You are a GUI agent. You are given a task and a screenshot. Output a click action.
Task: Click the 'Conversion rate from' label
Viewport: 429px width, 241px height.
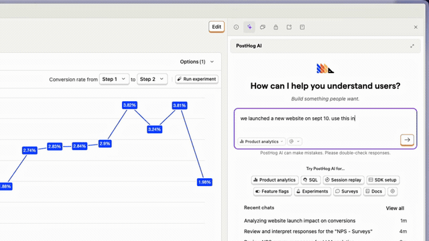click(x=73, y=80)
